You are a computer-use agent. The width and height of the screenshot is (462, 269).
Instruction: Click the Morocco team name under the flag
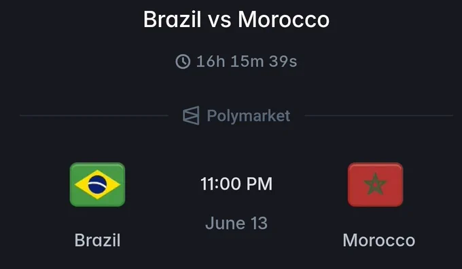[x=379, y=240]
